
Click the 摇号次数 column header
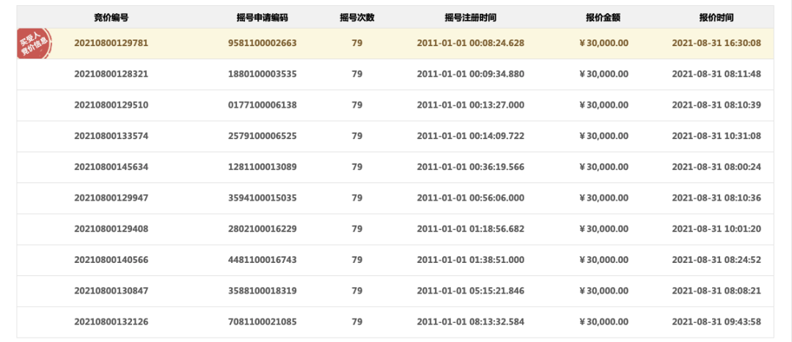pyautogui.click(x=357, y=17)
